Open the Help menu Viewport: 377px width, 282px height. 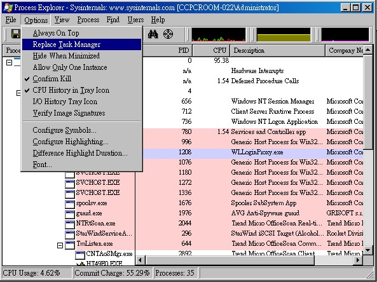click(158, 20)
